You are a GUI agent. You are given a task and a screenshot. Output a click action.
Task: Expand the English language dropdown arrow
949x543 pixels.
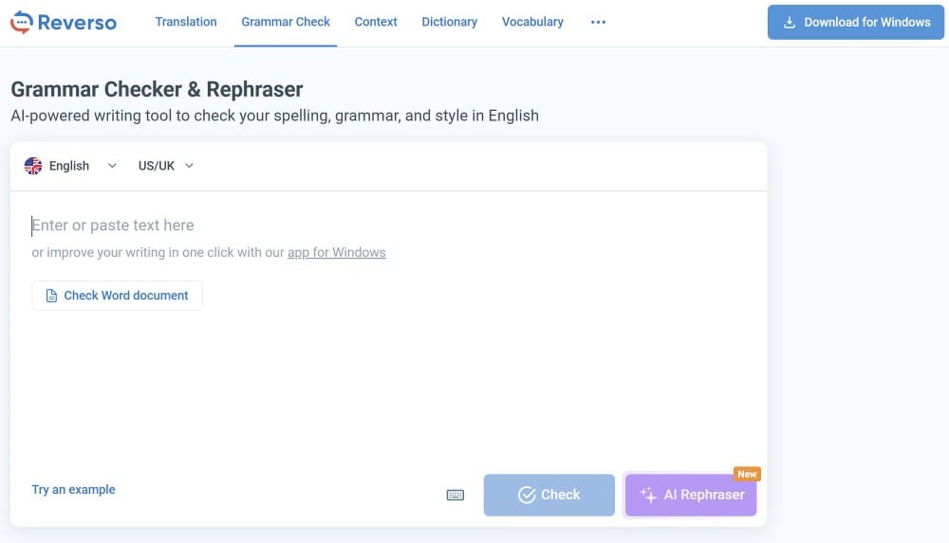tap(112, 166)
